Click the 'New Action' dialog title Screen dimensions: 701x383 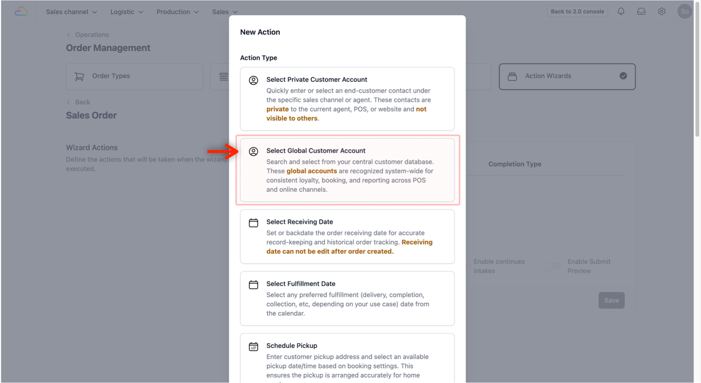260,32
